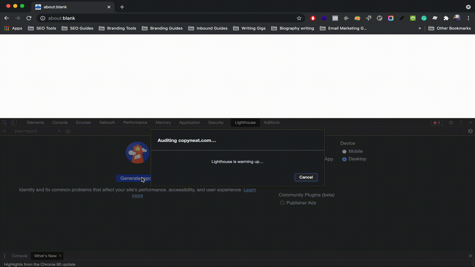This screenshot has width=475, height=267.
Task: Click the Grammarly extension icon
Action: (424, 18)
